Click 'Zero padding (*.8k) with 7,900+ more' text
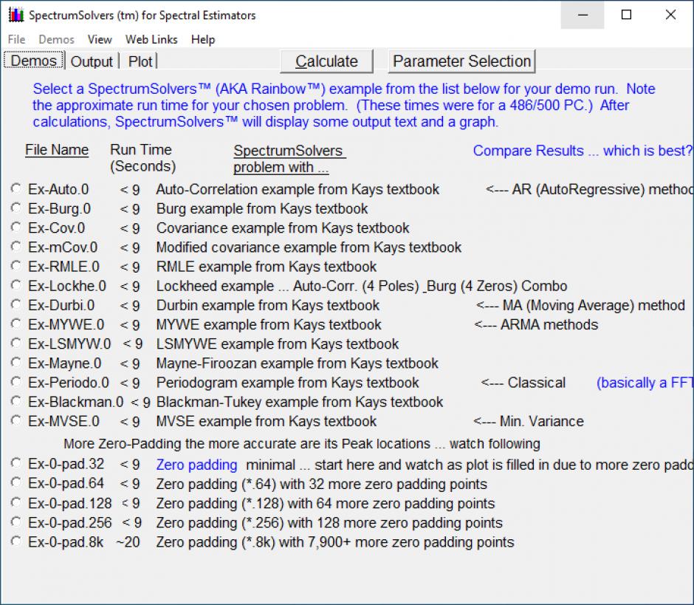Viewport: 694px width, 605px height. (335, 542)
